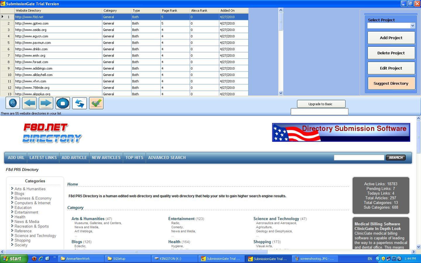
Task: Expand the Business & Economy sidebar category
Action: pos(33,198)
